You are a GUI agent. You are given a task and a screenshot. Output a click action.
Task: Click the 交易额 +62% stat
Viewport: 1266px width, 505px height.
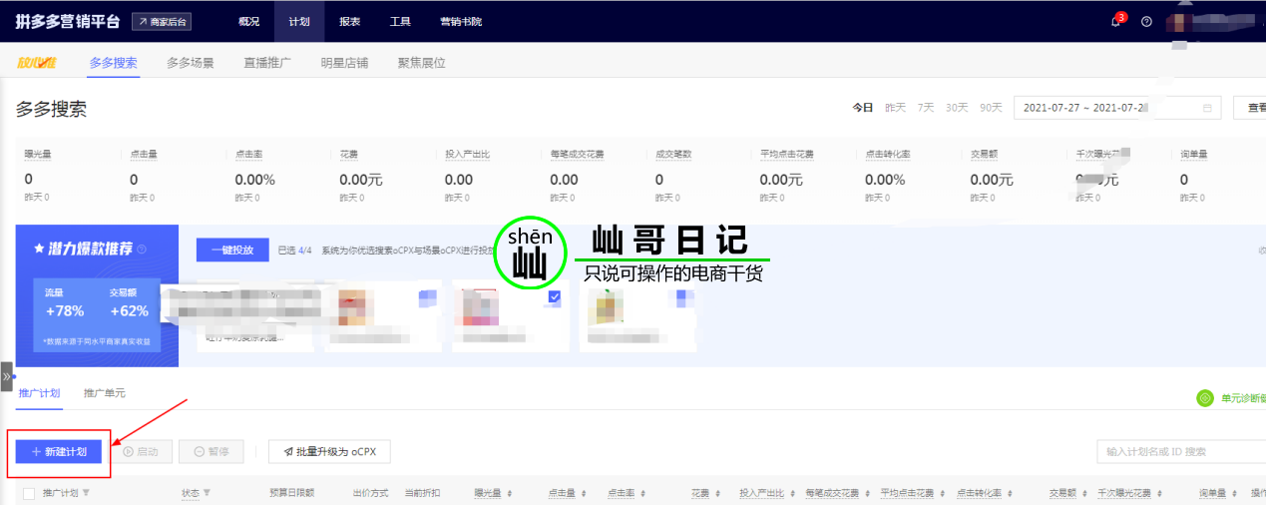click(129, 303)
